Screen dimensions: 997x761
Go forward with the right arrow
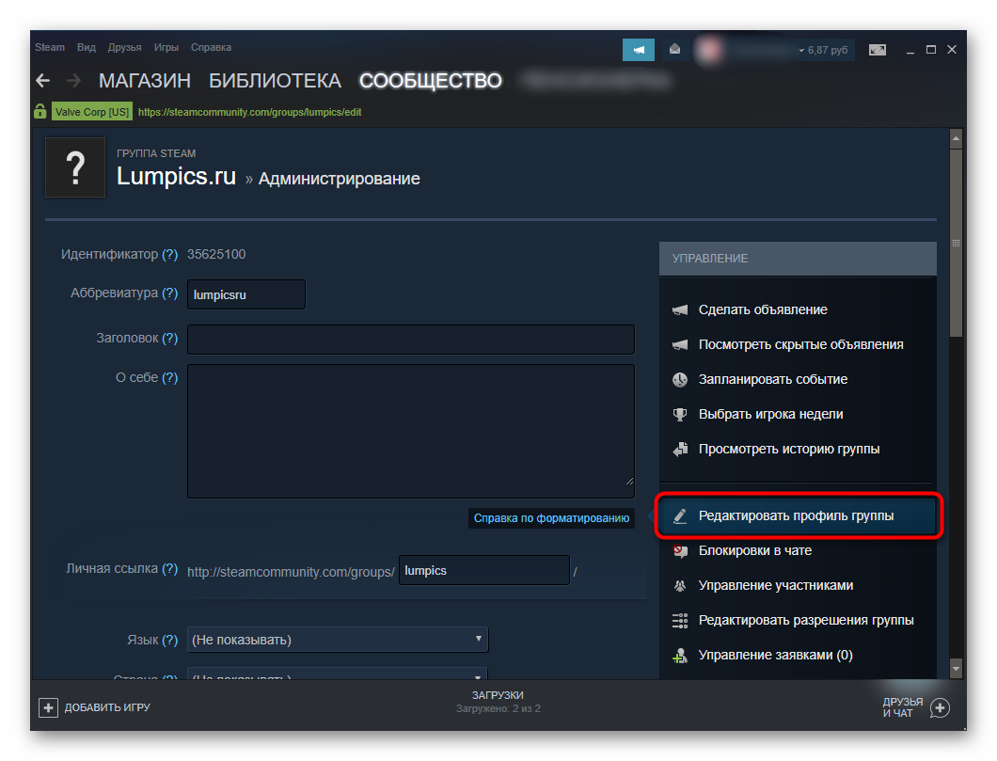(x=73, y=81)
